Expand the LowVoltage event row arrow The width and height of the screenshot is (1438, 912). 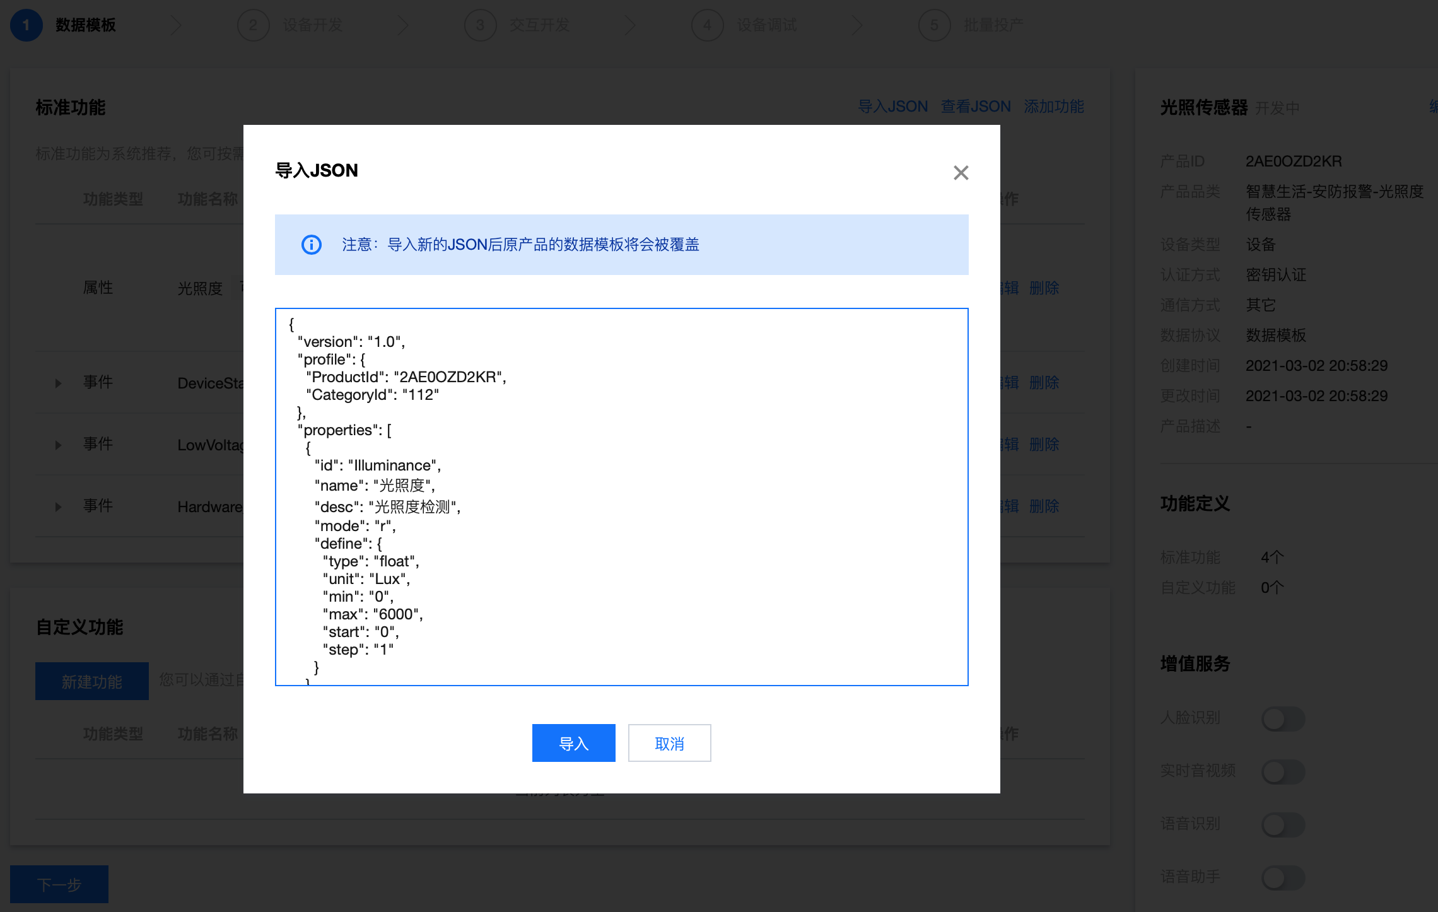[59, 445]
